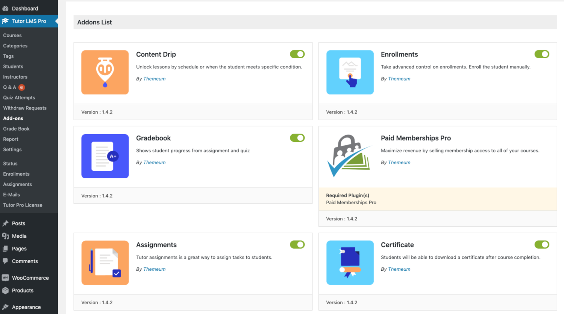Click the WooCommerce menu label
The image size is (564, 314).
click(x=30, y=278)
